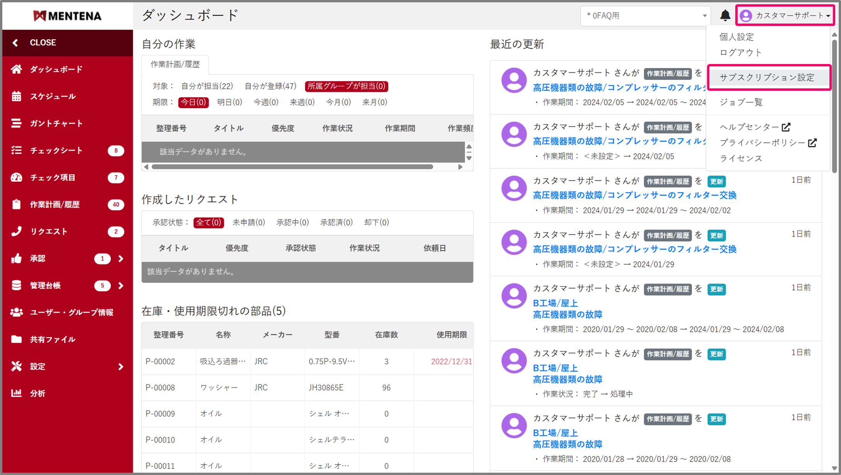
Task: Open 作業計画/履歴 tab
Action: (175, 64)
